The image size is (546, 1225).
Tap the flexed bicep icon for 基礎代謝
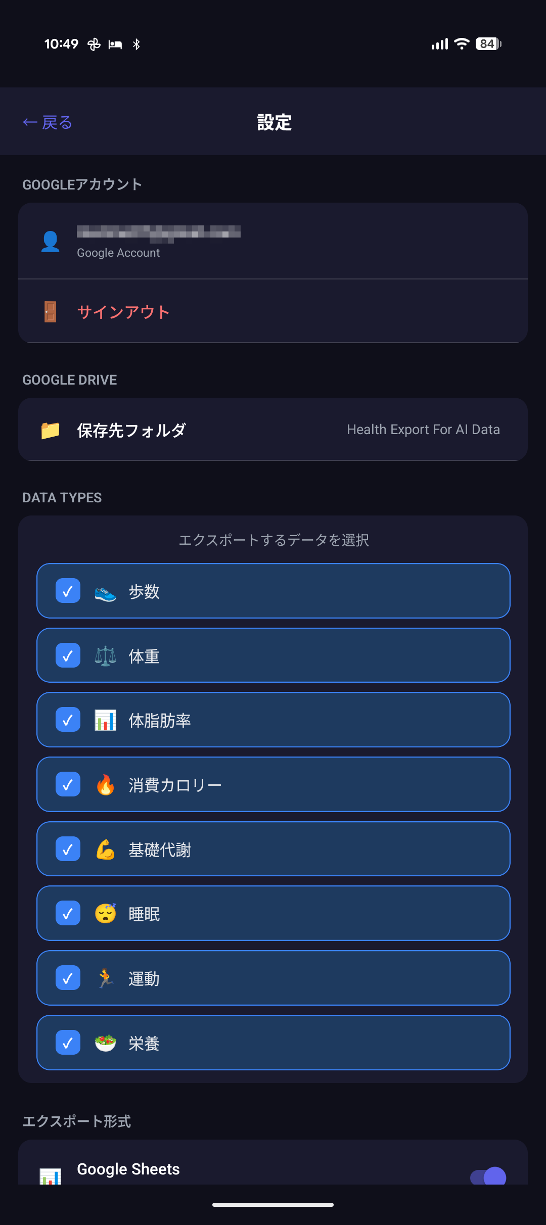click(x=105, y=850)
